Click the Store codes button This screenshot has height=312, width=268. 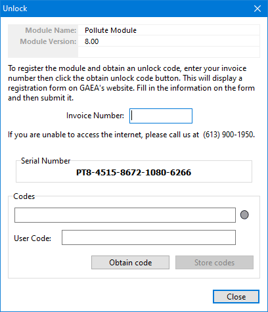click(x=214, y=263)
